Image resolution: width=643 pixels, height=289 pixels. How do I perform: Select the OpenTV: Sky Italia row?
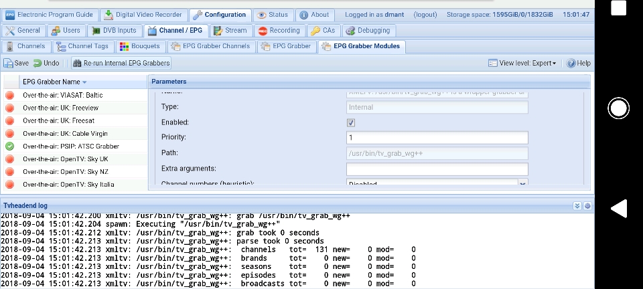point(76,184)
